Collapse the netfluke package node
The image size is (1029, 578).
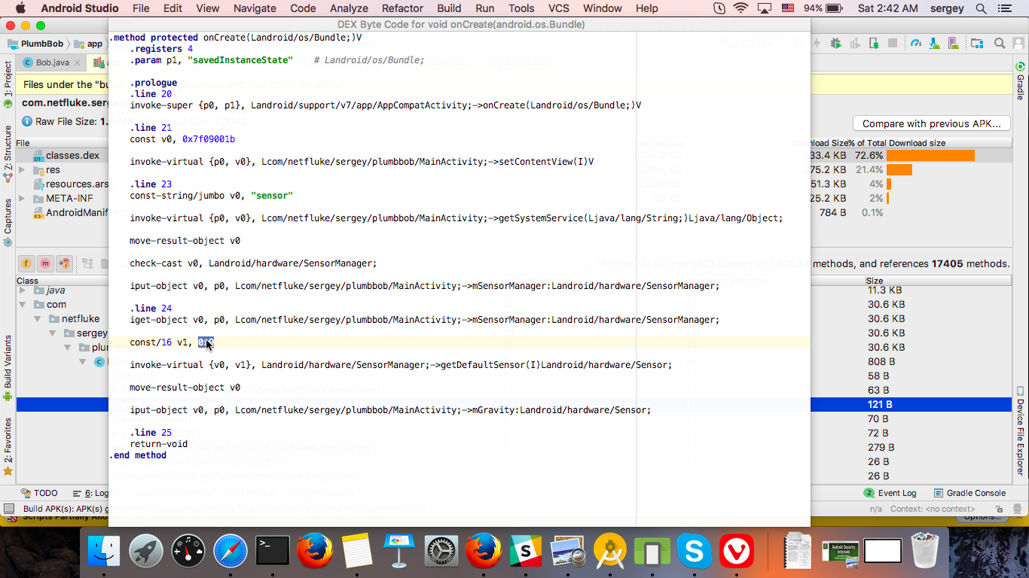coord(38,318)
